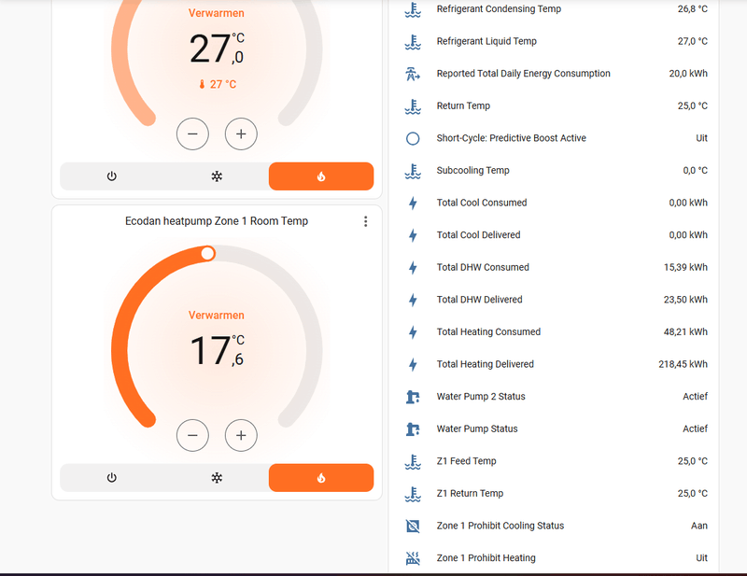Increase upper thermostat target temperature
Image resolution: width=747 pixels, height=576 pixels.
click(241, 133)
